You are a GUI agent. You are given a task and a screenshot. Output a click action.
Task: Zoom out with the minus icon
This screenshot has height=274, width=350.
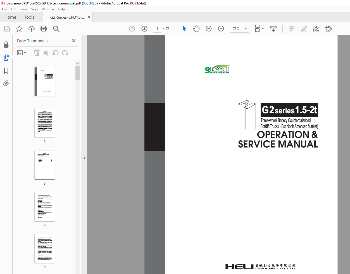(x=209, y=29)
